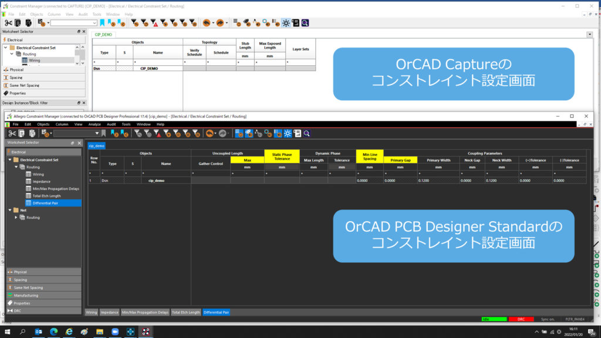Open the DRC domain in Allegro Worksheet Selector

[x=43, y=311]
